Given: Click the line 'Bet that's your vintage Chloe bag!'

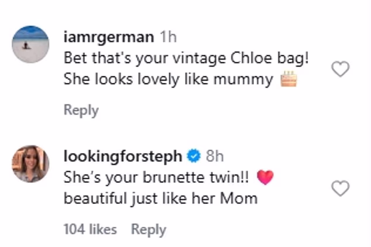Looking at the screenshot, I should click(186, 58).
